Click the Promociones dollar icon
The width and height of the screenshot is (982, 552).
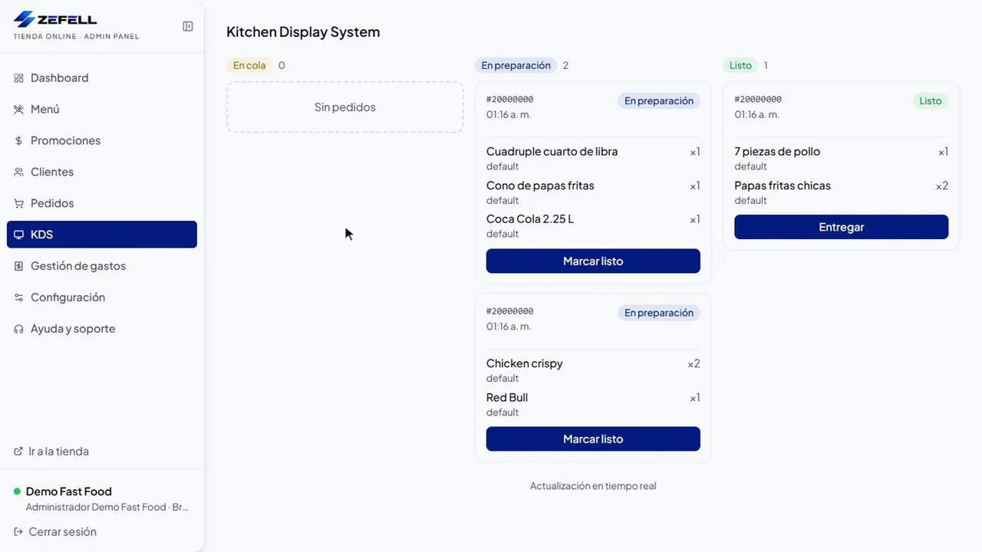[18, 141]
